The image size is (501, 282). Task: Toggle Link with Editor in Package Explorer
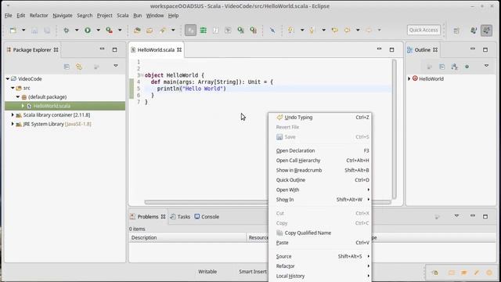click(79, 67)
